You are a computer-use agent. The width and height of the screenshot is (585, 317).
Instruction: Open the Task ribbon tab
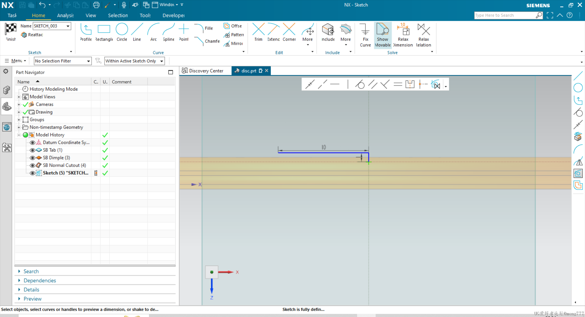click(12, 16)
